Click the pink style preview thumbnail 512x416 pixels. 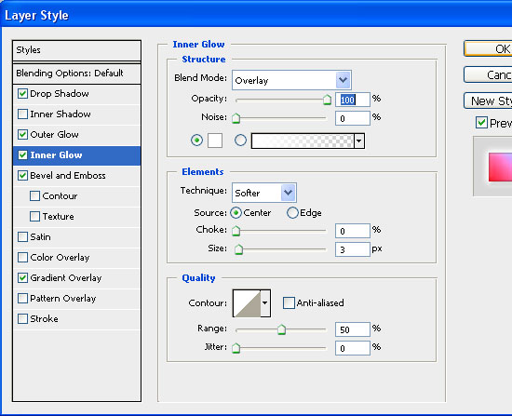(x=500, y=167)
